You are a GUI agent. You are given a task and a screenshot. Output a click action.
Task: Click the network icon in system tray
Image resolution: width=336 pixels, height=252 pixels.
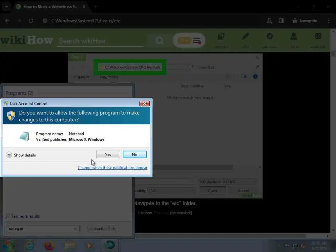click(295, 246)
